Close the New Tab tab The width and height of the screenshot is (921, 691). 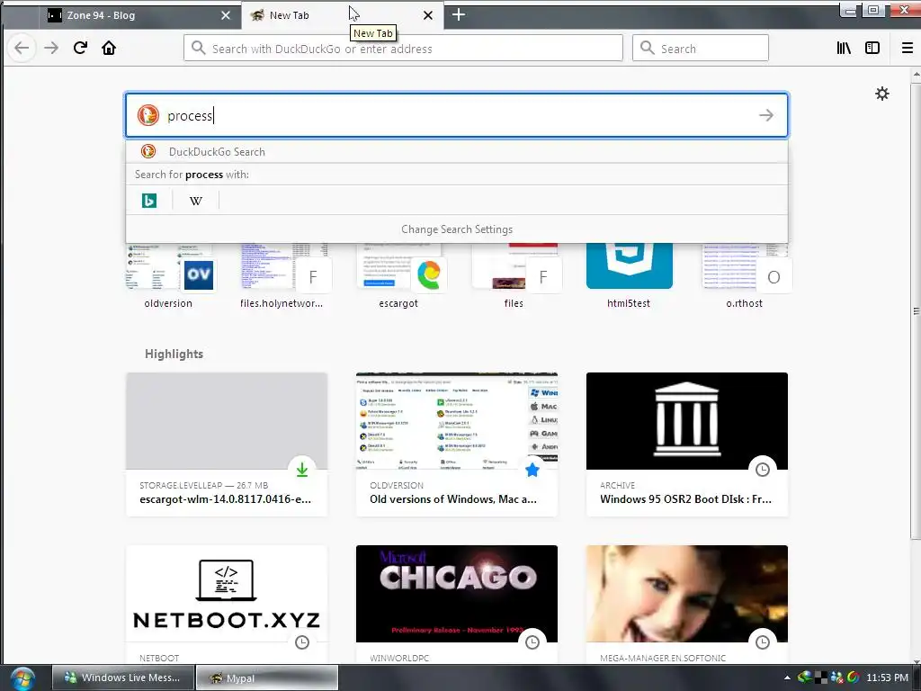(x=428, y=15)
